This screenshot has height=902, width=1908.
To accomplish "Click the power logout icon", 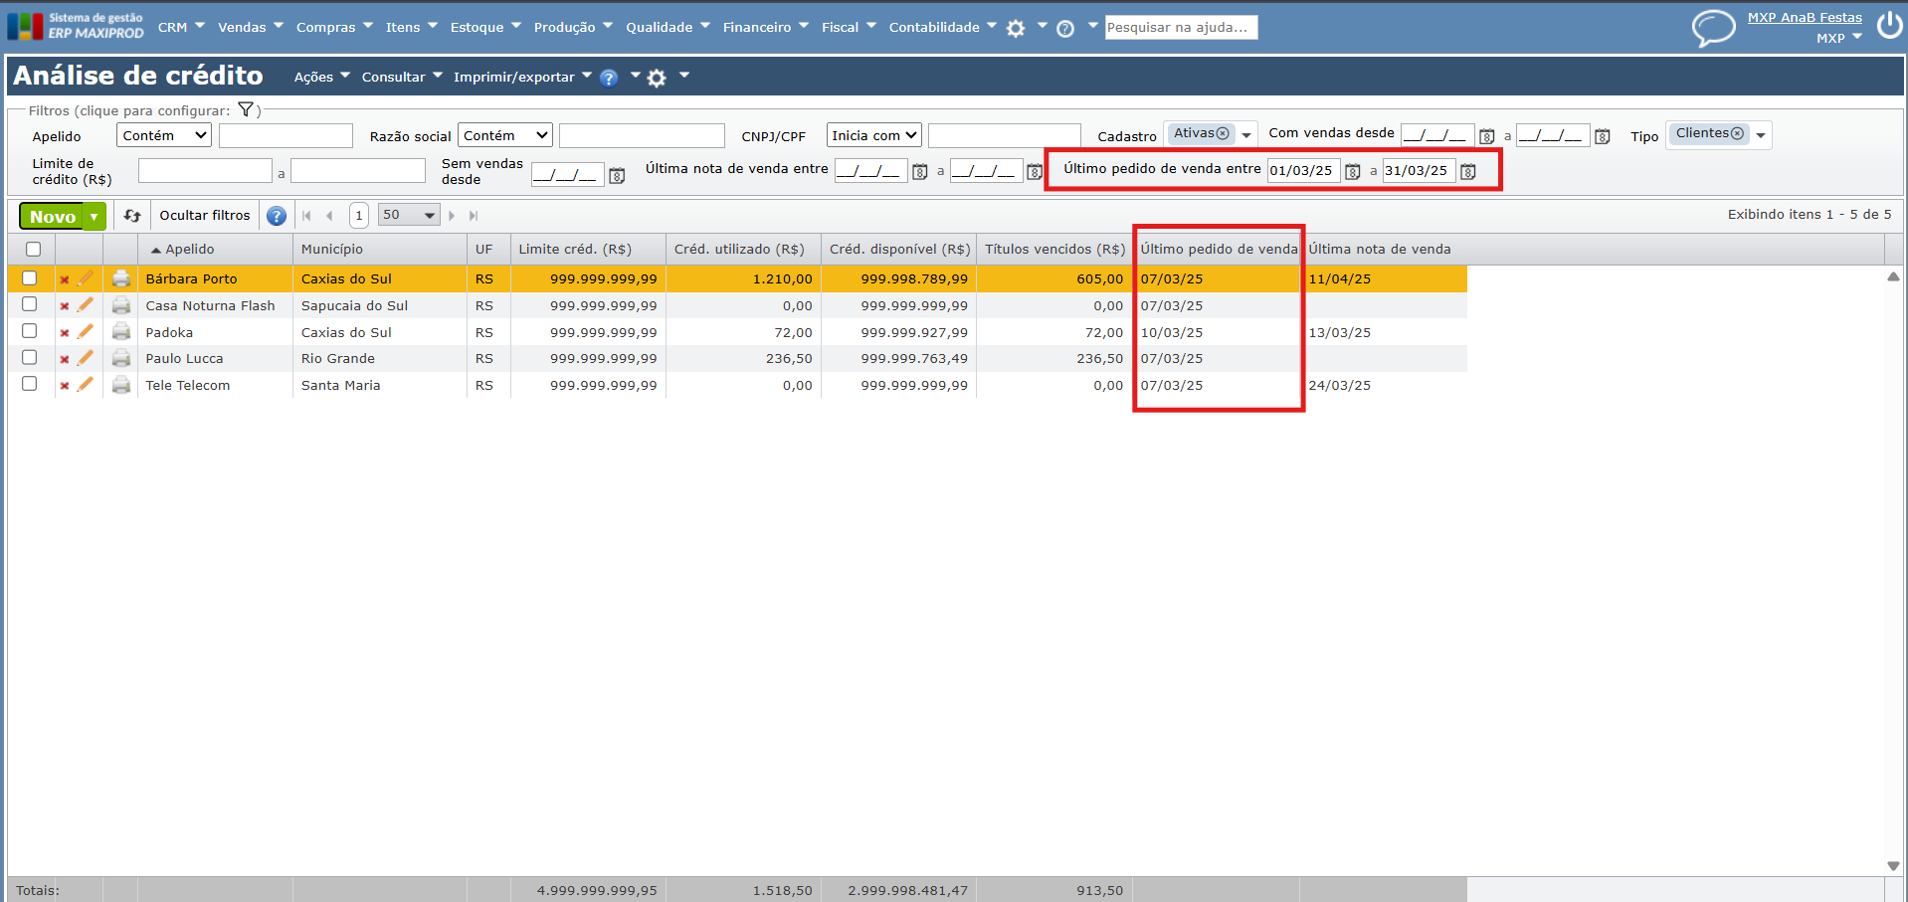I will pyautogui.click(x=1890, y=25).
